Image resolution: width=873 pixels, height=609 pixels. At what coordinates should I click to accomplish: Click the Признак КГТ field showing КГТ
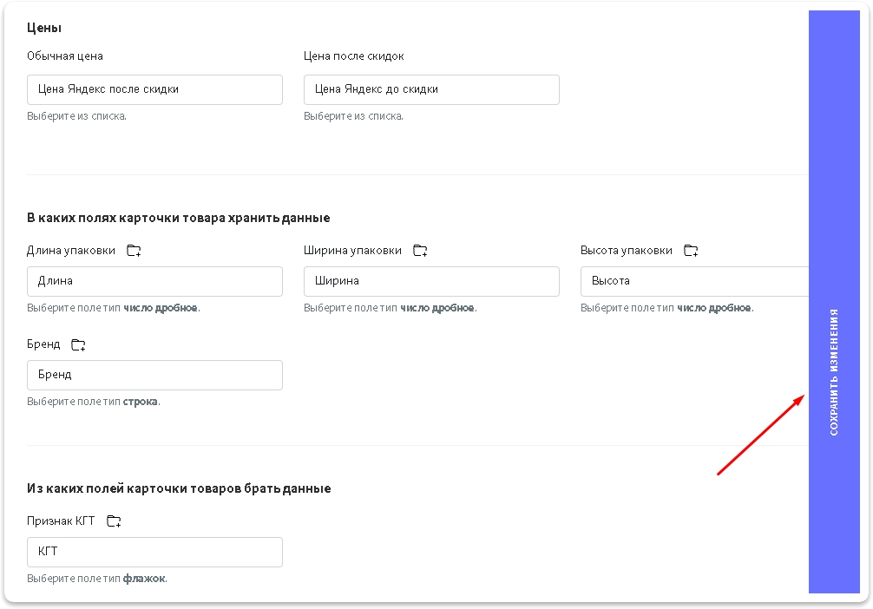click(x=154, y=552)
